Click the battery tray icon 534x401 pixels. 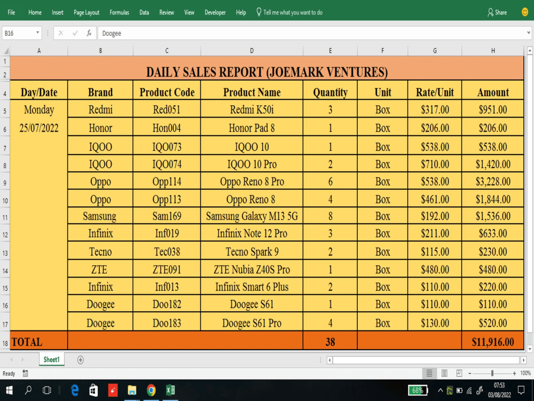pos(459,390)
